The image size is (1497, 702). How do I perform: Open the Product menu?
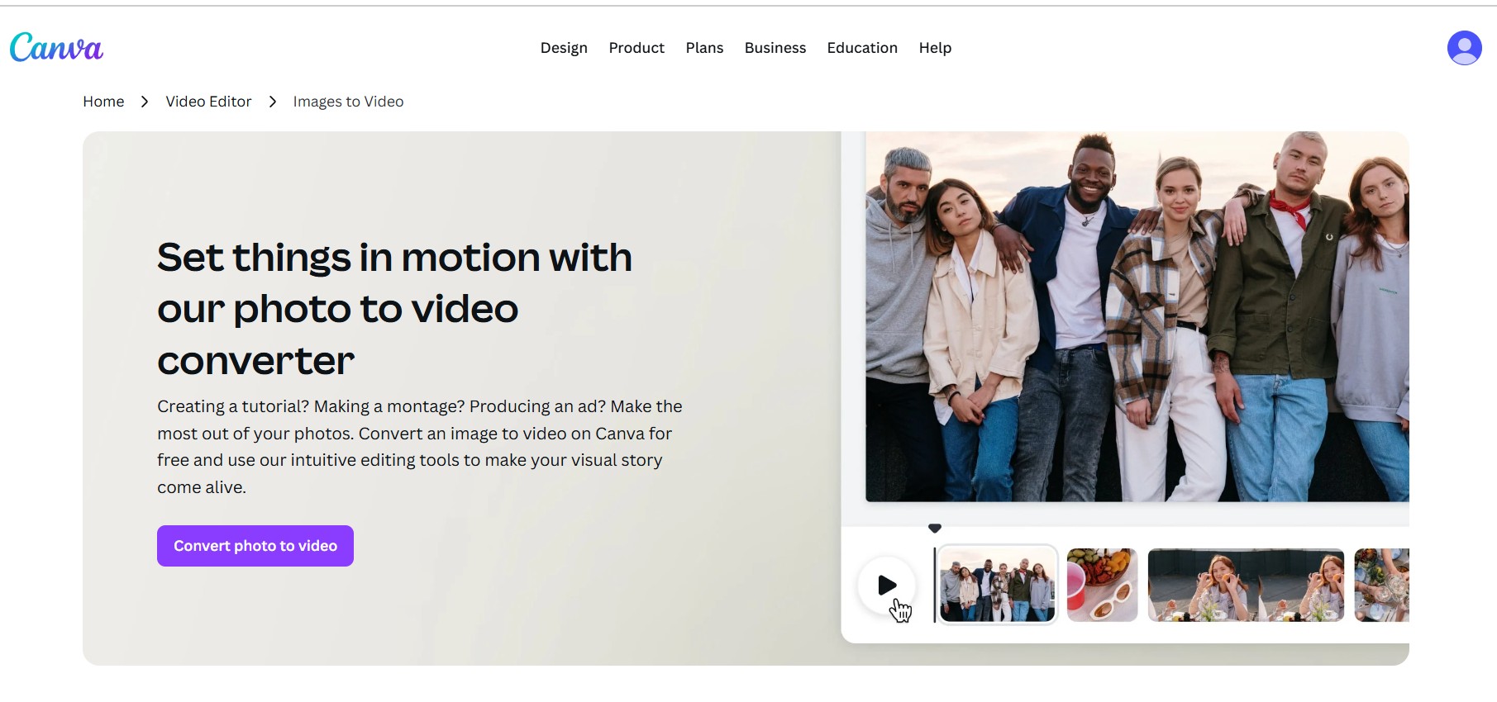636,48
